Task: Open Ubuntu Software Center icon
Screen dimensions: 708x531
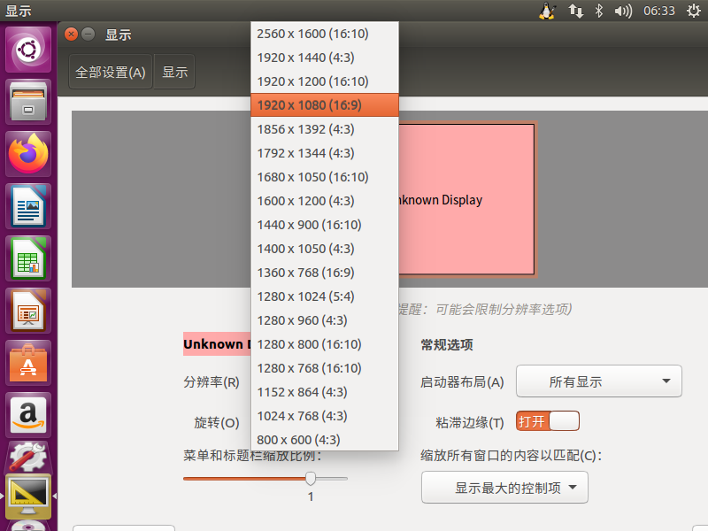Action: pyautogui.click(x=29, y=363)
